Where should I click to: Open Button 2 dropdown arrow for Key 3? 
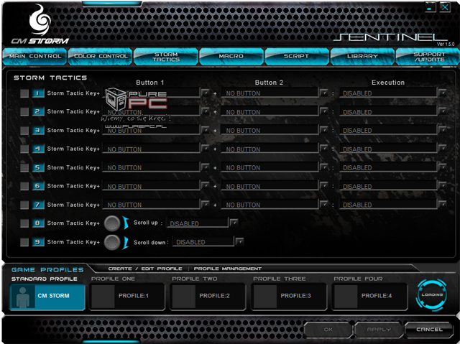(x=324, y=130)
